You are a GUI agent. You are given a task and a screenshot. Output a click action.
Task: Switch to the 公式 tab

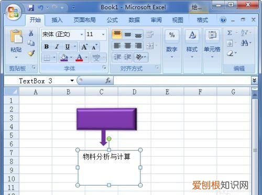[x=112, y=20]
